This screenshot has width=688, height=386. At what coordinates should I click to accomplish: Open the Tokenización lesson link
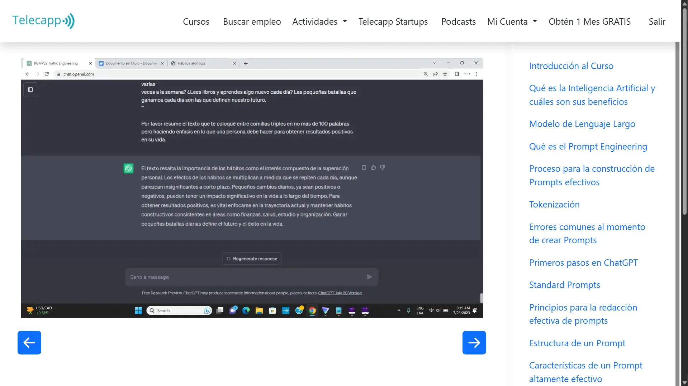[x=554, y=204]
